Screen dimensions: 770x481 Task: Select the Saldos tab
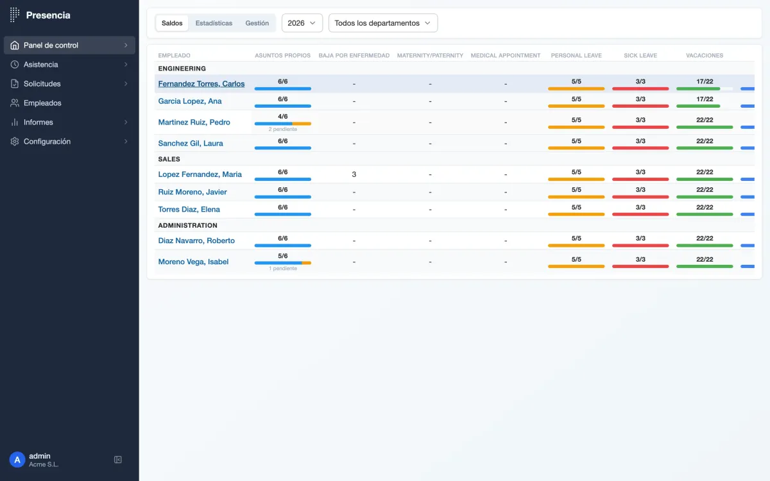[172, 23]
